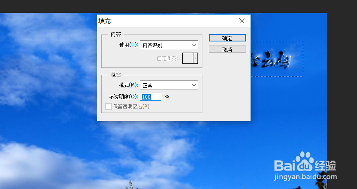Click the selected watermark text on canvas
357x189 pixels.
271,59
